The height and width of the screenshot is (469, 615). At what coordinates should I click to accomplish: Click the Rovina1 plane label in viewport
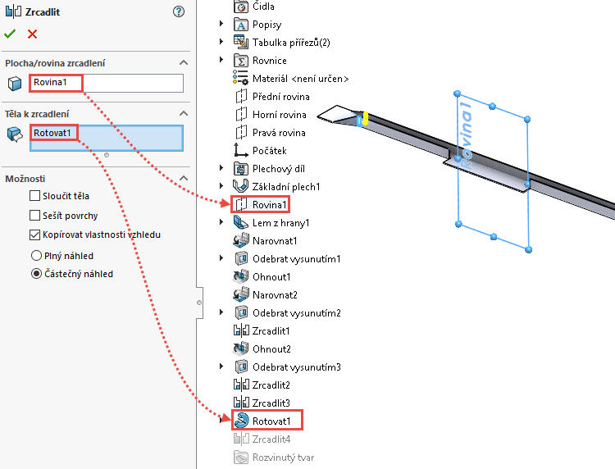pyautogui.click(x=466, y=135)
